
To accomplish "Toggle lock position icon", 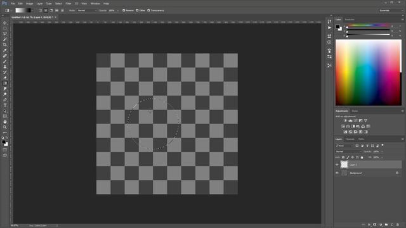I will [x=353, y=157].
